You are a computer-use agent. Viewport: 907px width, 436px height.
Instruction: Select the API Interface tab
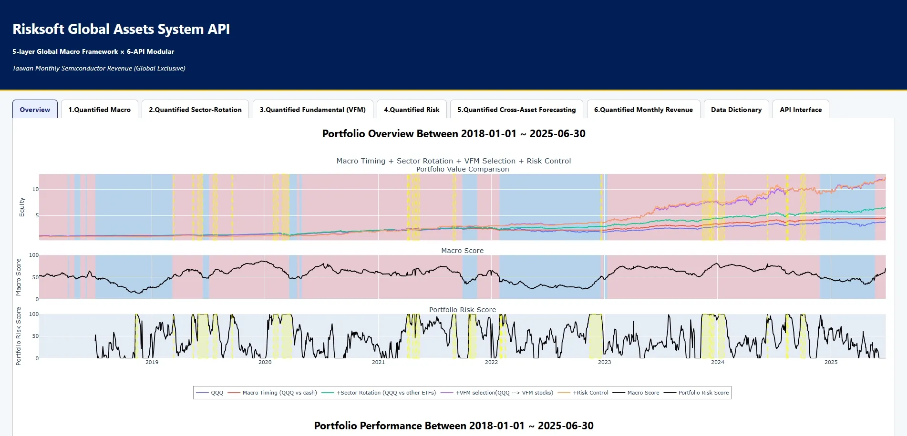[x=800, y=110]
